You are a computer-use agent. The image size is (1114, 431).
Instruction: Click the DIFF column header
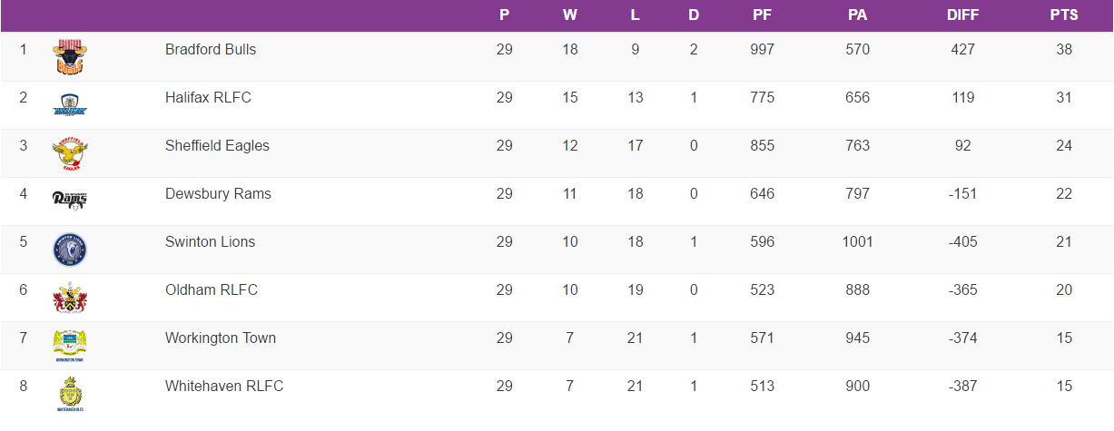962,15
